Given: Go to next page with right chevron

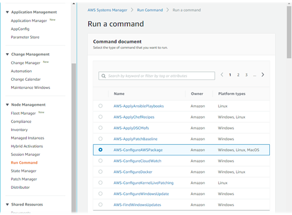Looking at the screenshot, I should (x=263, y=75).
